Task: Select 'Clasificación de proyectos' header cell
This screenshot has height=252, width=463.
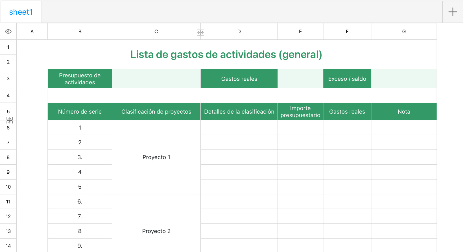Action: (x=156, y=112)
